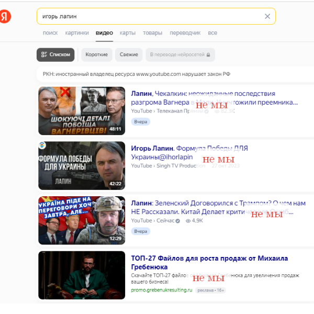The image size is (314, 314).
Task: Click the eye views icon showing 4,9K
Action: click(188, 221)
